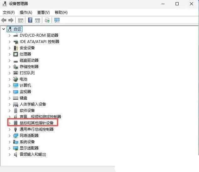Expand the 磁盘驱动器 category

[x=9, y=60]
